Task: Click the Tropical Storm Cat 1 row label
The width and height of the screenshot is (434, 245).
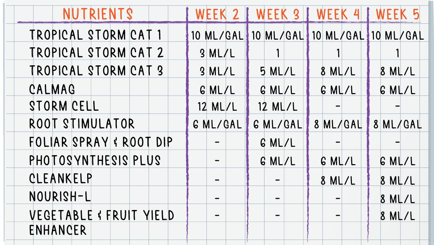Action: coord(95,35)
